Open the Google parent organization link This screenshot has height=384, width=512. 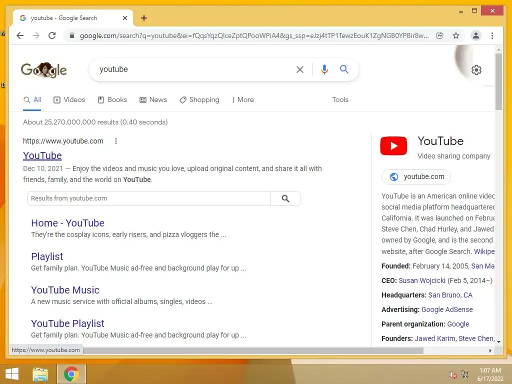pos(458,324)
